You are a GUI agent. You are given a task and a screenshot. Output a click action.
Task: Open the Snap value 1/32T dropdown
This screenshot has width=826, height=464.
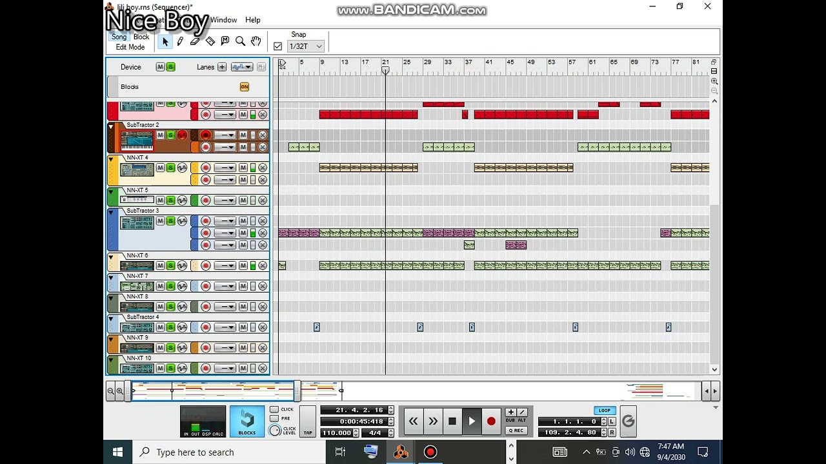click(306, 46)
